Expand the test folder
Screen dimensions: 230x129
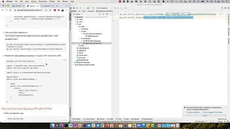[77, 46]
